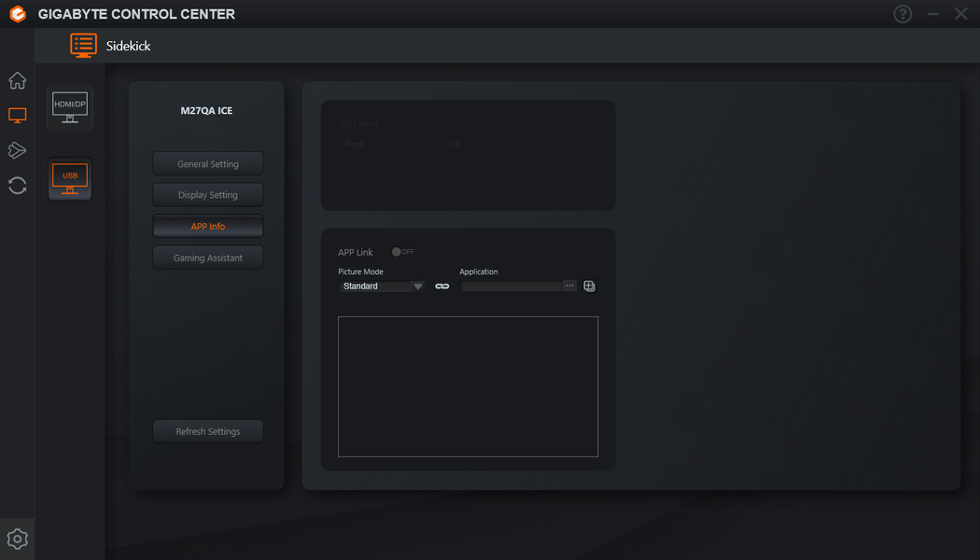Expand the Picture Mode Standard dropdown
980x560 pixels.
(x=382, y=287)
